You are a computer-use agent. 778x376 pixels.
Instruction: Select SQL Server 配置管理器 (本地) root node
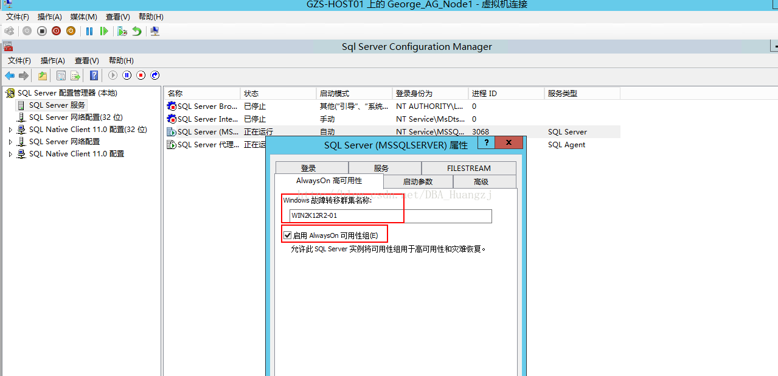(67, 93)
